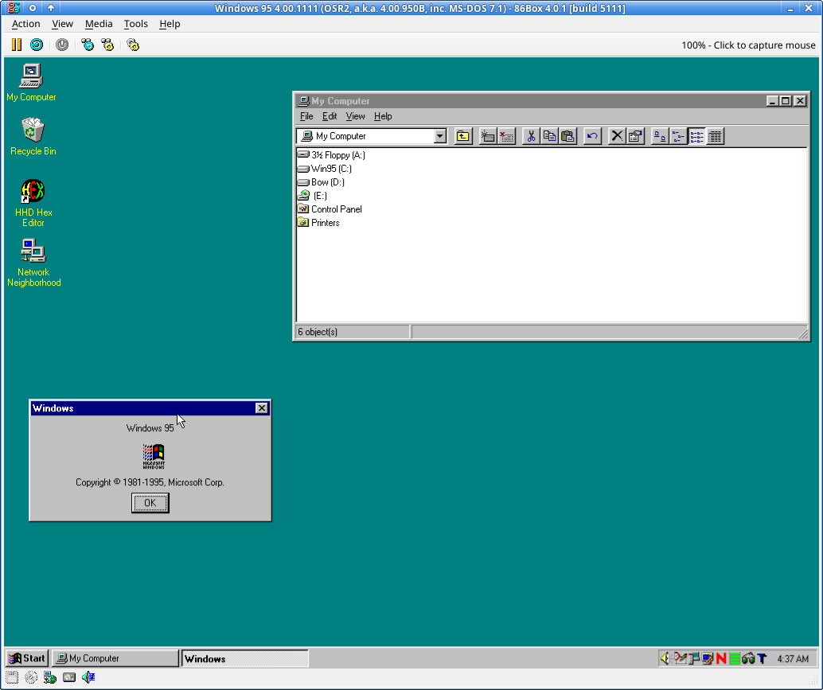The image size is (823, 690).
Task: Open Edit menu in My Computer window
Action: [330, 116]
